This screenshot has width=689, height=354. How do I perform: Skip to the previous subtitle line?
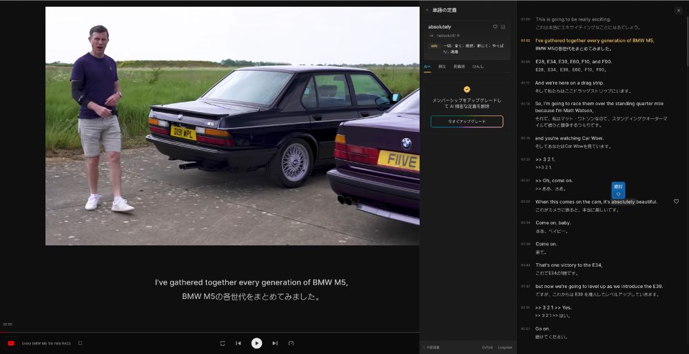click(238, 343)
